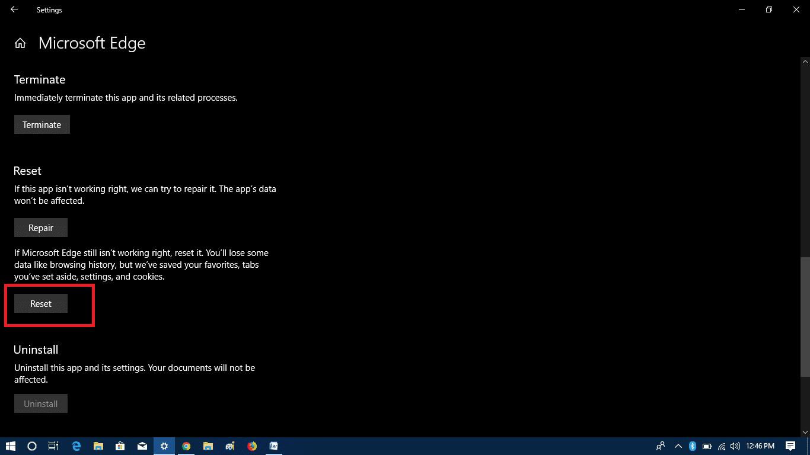Click the scrollbar up arrow
810x455 pixels.
point(805,61)
